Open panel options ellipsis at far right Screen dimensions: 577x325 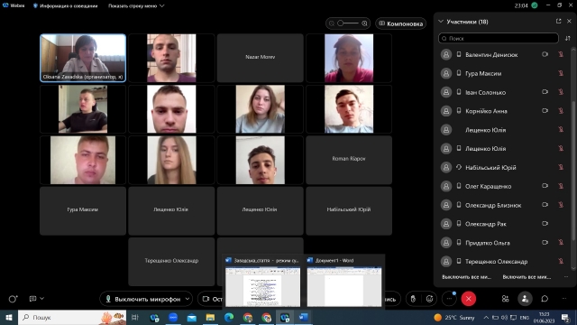point(564,299)
